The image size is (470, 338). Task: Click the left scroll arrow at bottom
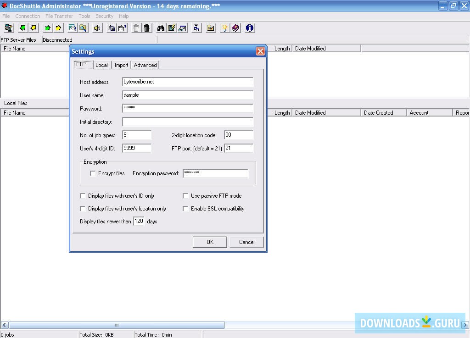[5, 325]
